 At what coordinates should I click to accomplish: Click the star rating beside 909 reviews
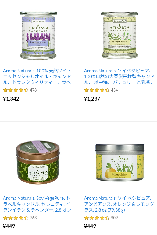97,218
